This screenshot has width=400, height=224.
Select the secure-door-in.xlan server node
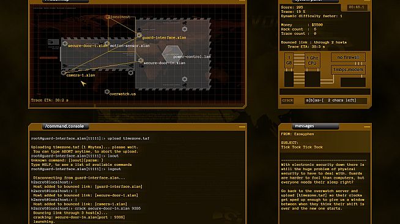[x=141, y=61]
